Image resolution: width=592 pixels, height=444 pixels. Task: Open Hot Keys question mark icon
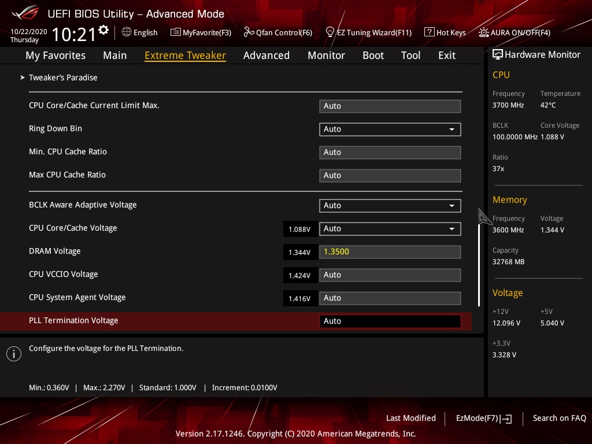[x=430, y=32]
